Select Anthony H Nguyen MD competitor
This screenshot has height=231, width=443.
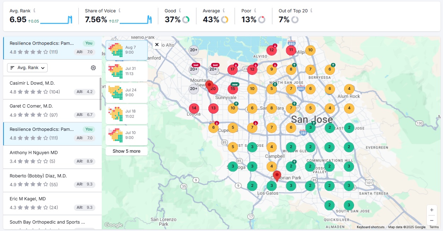point(52,157)
